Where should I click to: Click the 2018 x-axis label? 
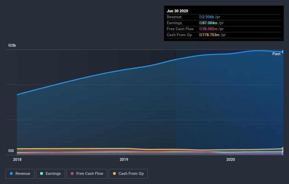pyautogui.click(x=17, y=159)
